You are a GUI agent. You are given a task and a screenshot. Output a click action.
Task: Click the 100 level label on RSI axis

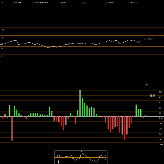pos(3,30)
